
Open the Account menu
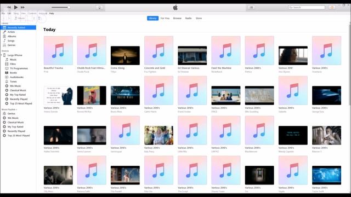coord(43,13)
